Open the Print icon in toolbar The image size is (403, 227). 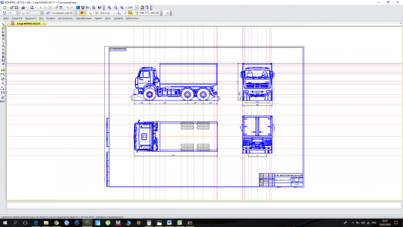click(23, 8)
